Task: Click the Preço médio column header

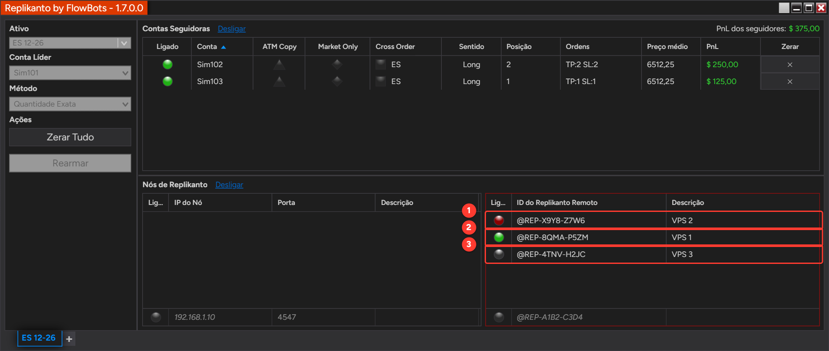Action: click(x=671, y=46)
